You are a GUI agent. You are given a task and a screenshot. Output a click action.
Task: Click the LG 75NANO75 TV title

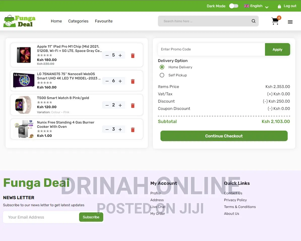click(69, 76)
